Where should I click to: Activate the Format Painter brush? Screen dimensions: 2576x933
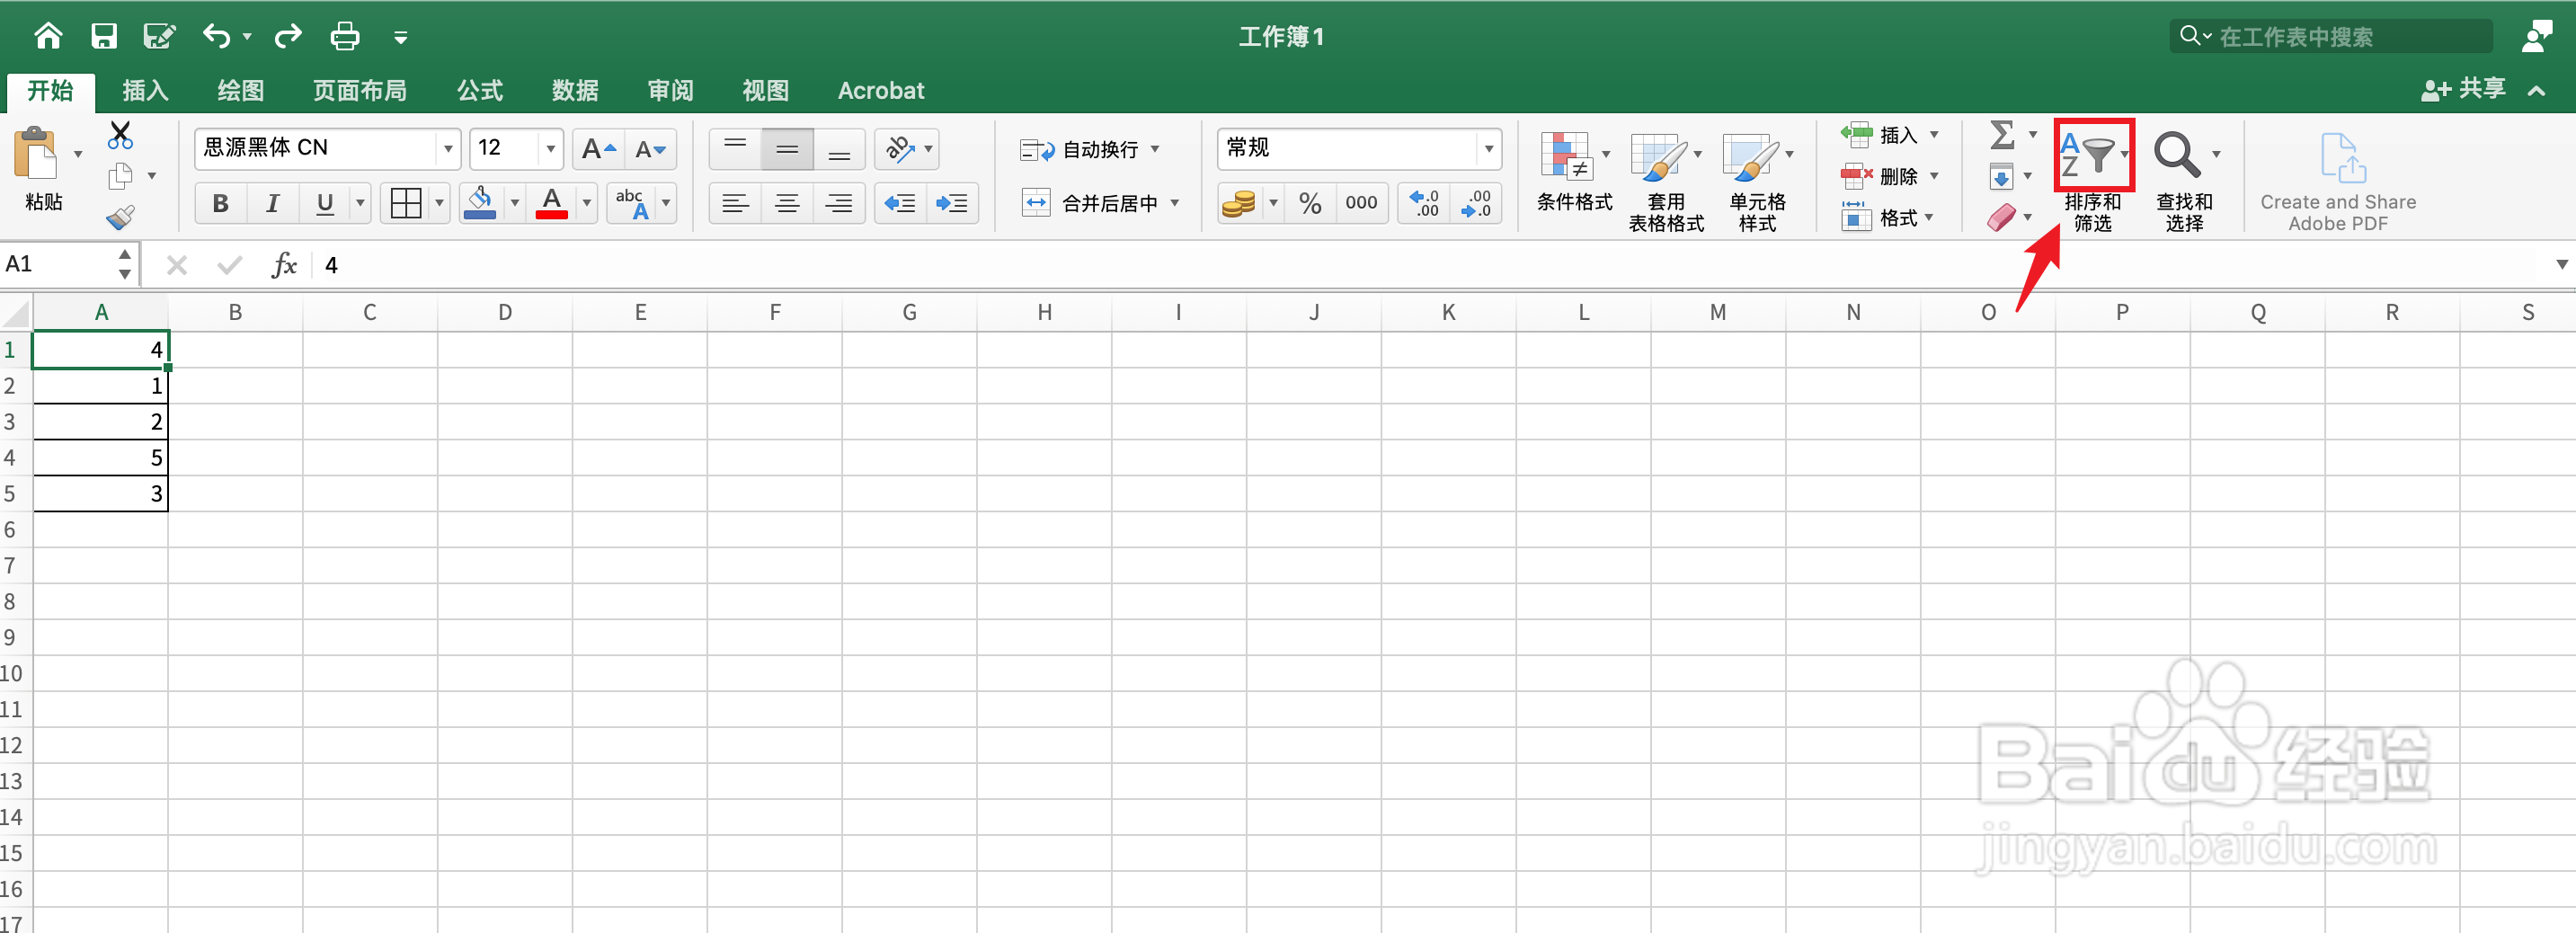click(x=120, y=217)
